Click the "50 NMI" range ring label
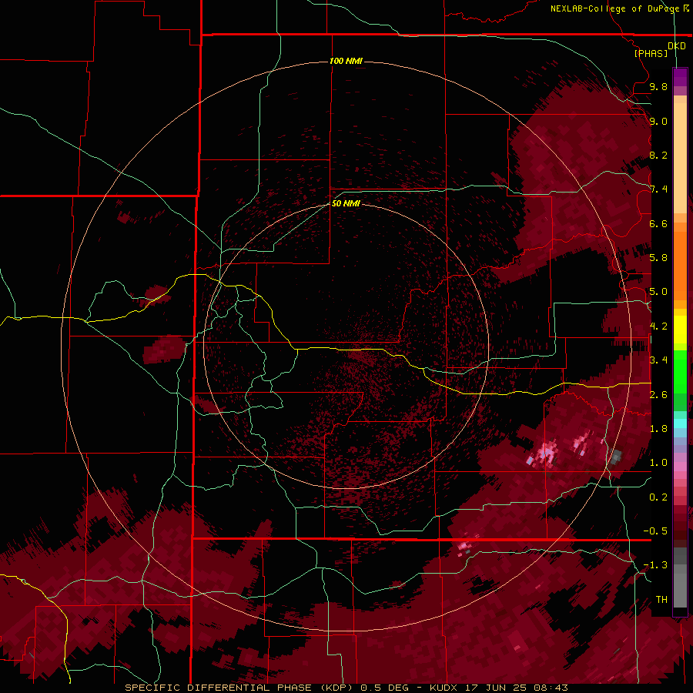693x693 pixels. click(x=346, y=203)
